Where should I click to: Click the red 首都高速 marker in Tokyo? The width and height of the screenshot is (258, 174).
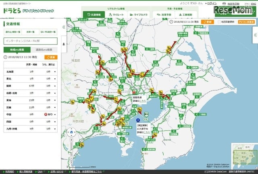pos(134,92)
